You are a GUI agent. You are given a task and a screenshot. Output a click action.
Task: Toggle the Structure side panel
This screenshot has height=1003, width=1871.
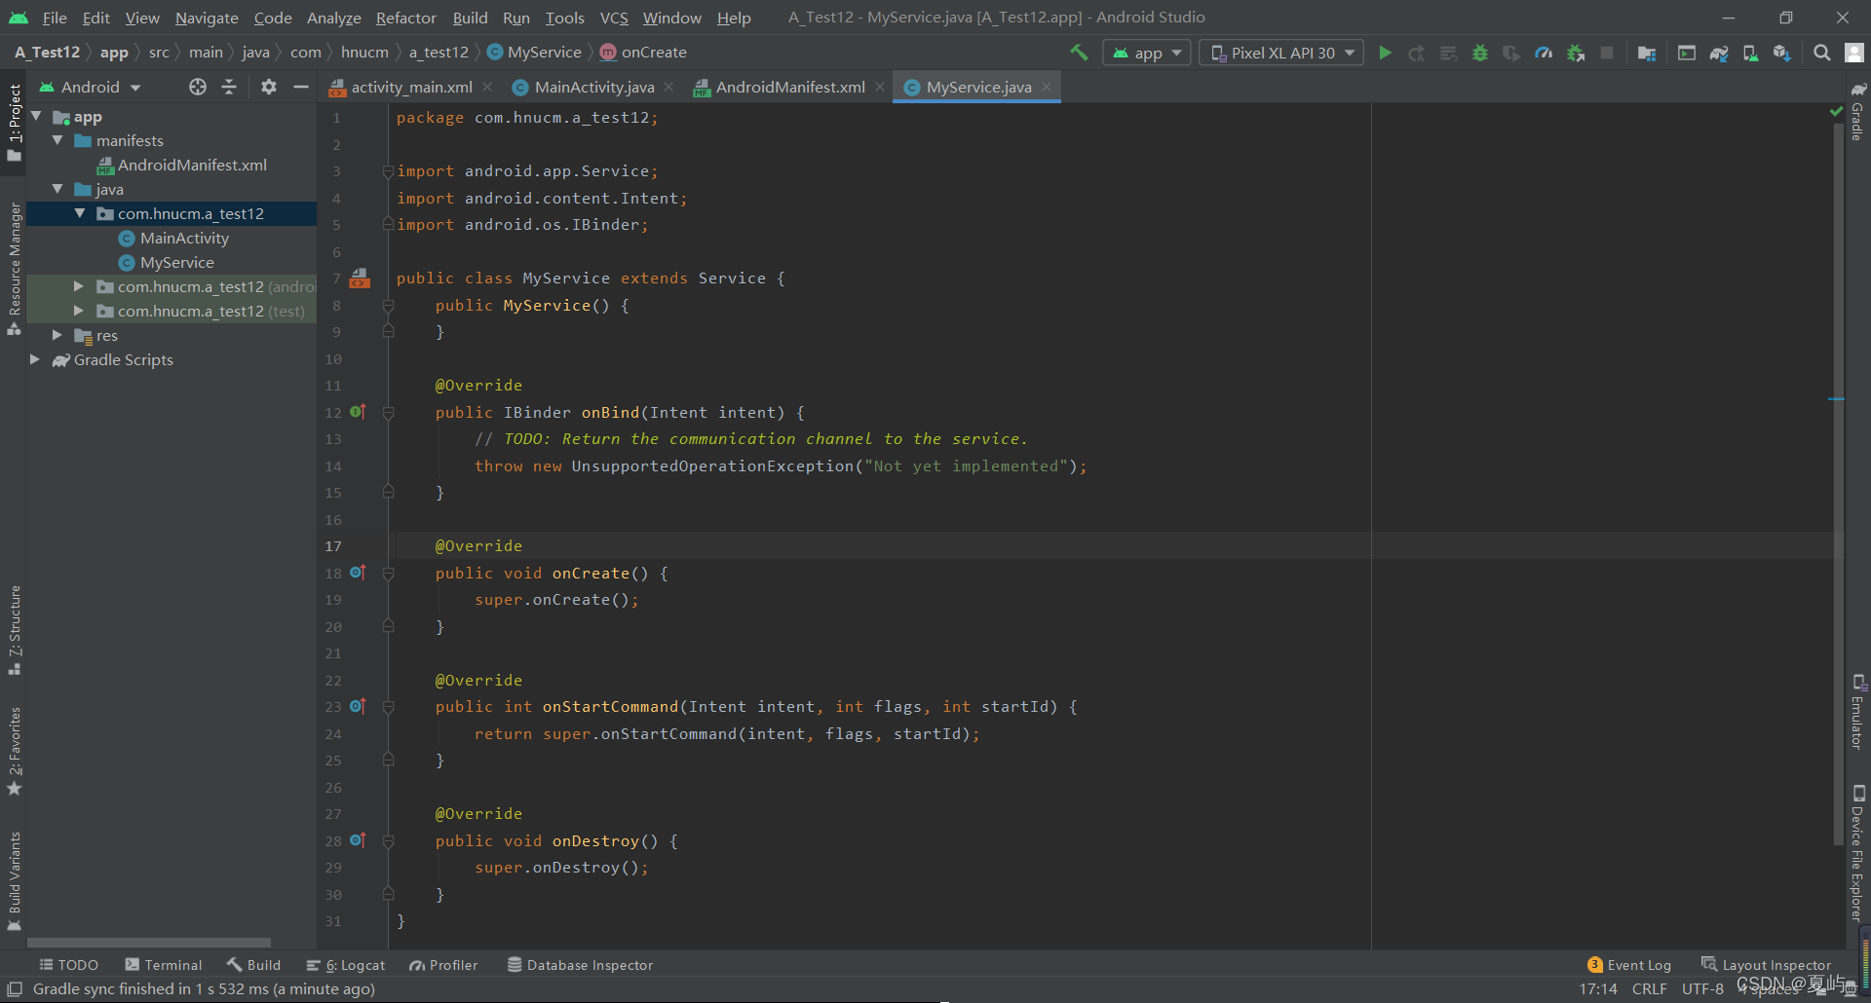click(x=14, y=630)
